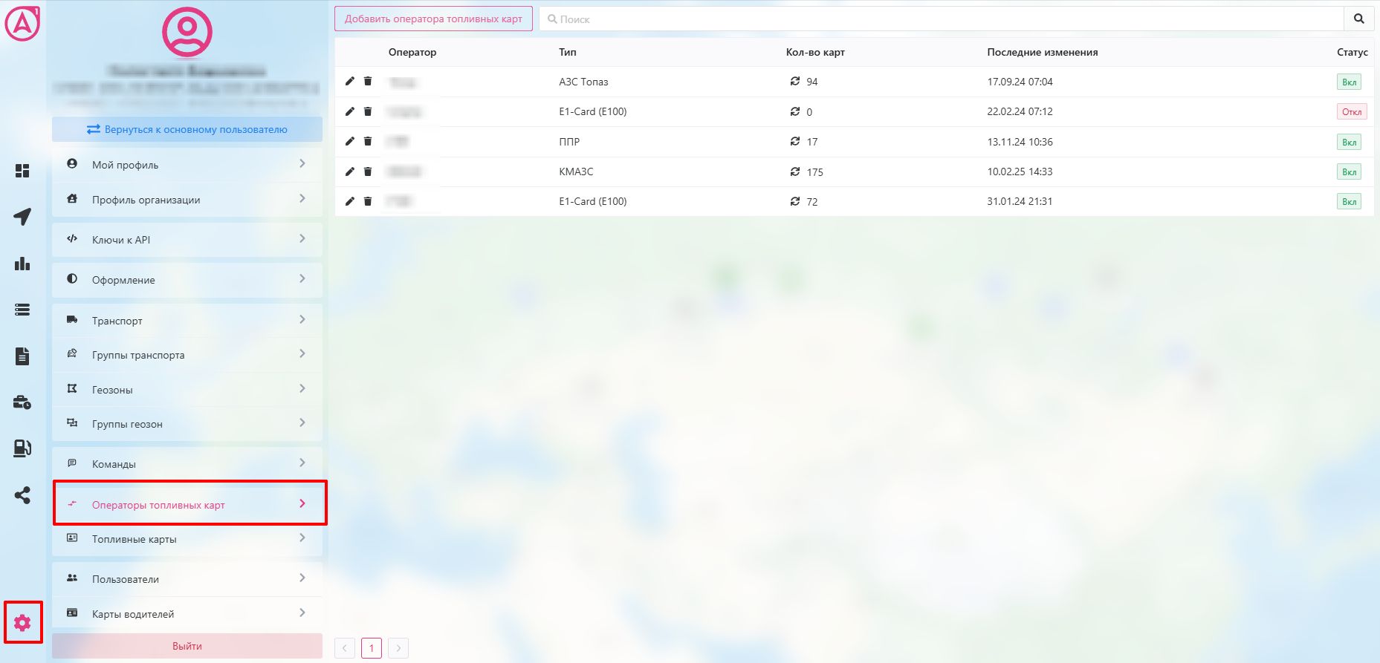Expand the Геозоны chevron
The image size is (1380, 663).
click(302, 388)
